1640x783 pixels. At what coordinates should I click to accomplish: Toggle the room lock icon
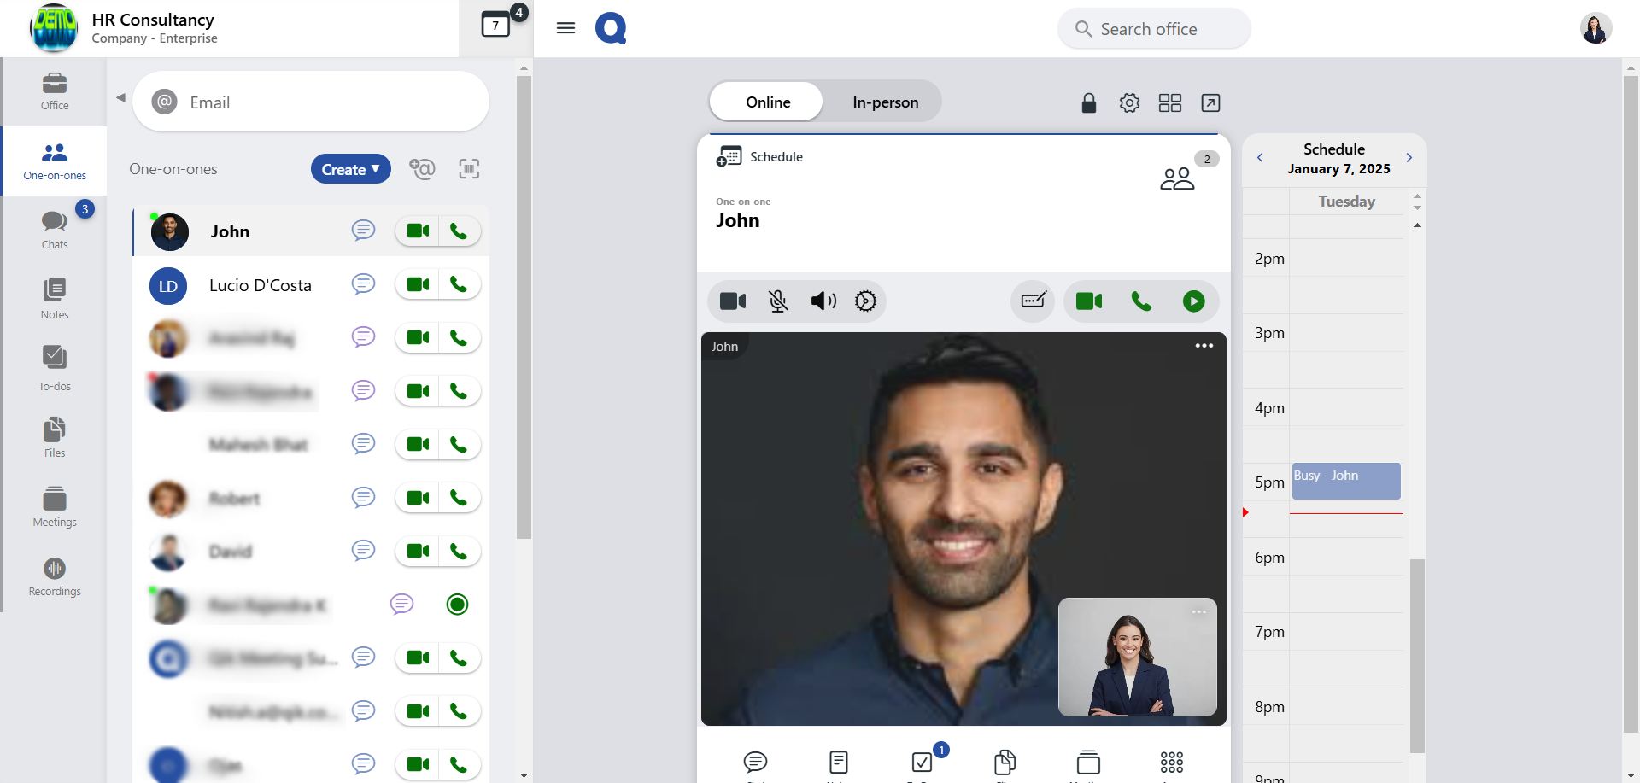1089,103
